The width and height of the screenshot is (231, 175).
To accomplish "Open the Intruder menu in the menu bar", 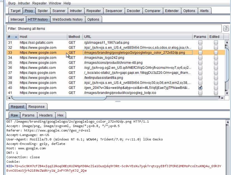I will pyautogui.click(x=24, y=3).
